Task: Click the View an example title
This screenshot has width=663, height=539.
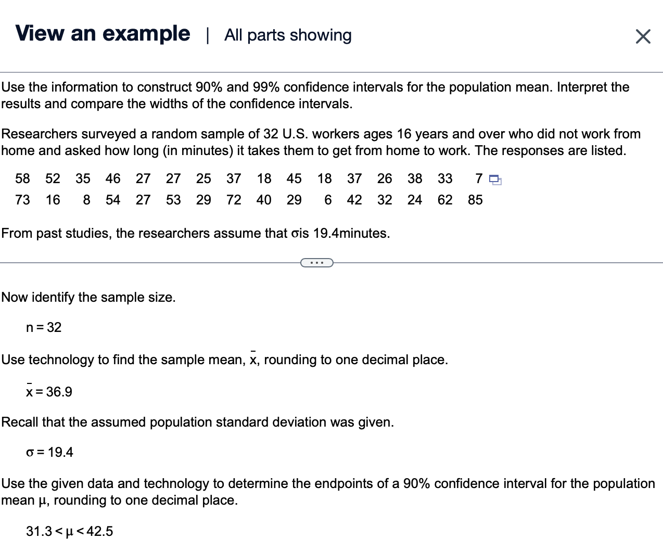Action: pos(102,33)
